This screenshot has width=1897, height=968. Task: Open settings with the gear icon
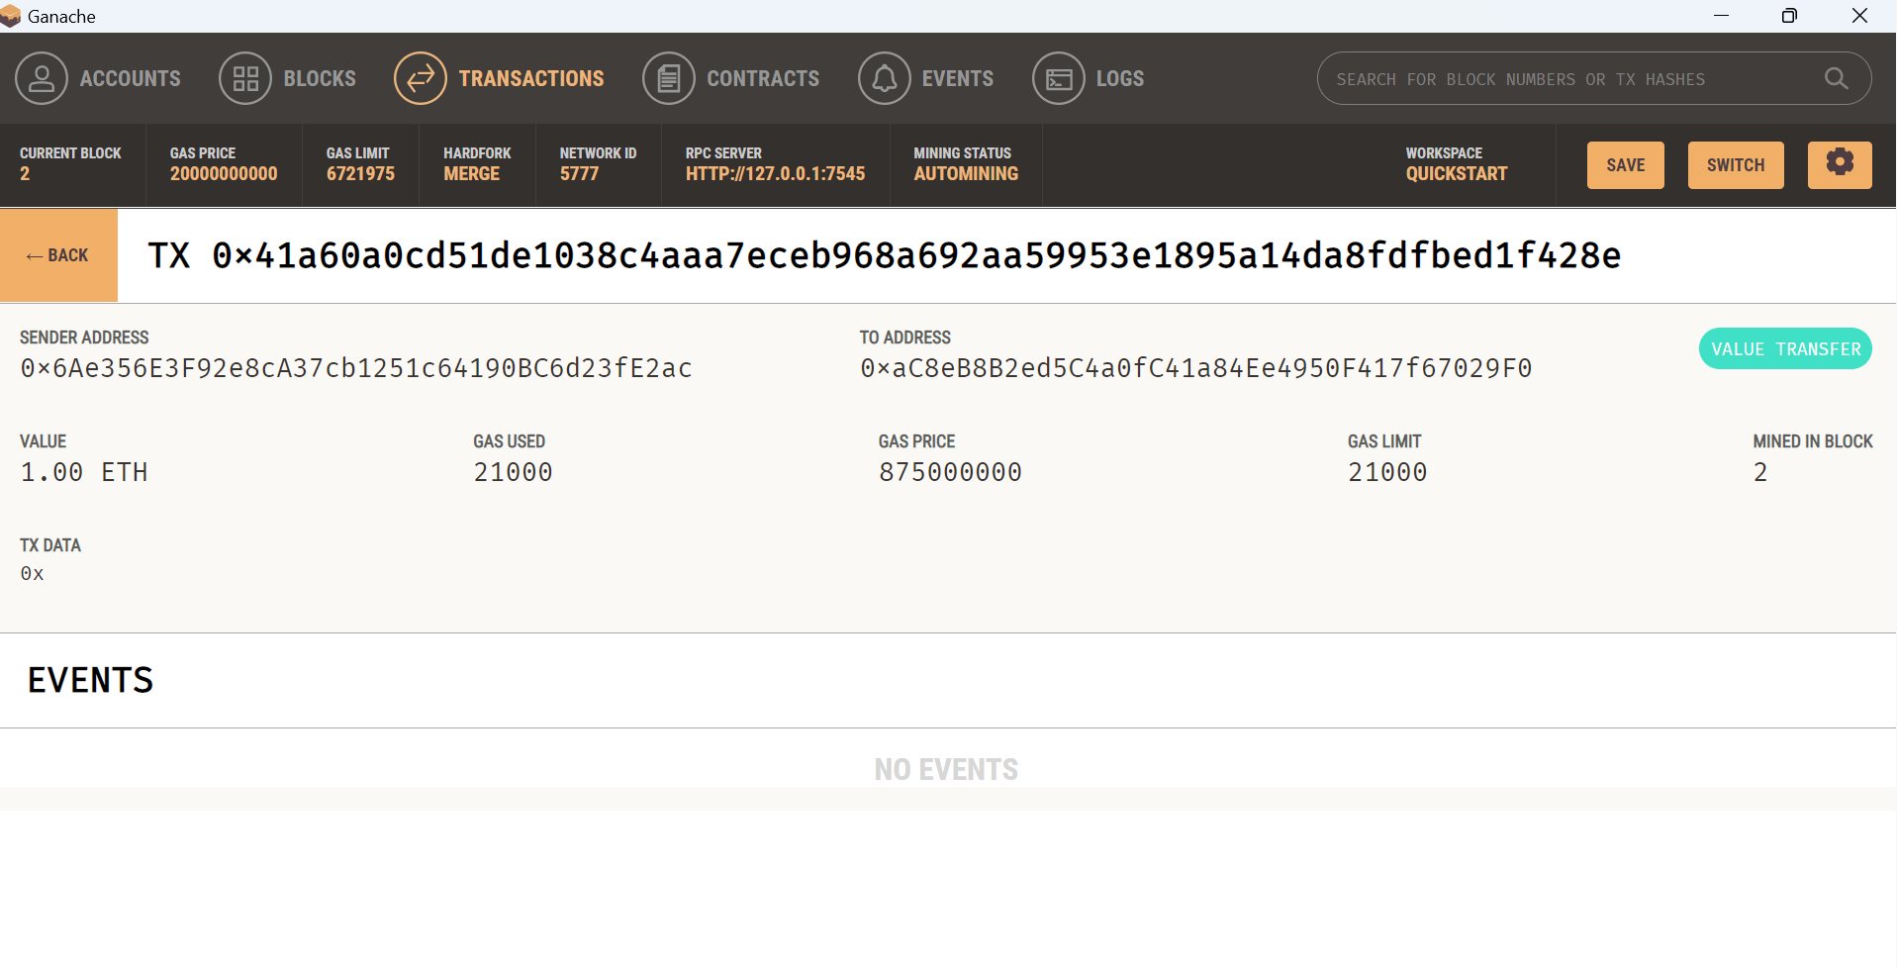(x=1840, y=164)
